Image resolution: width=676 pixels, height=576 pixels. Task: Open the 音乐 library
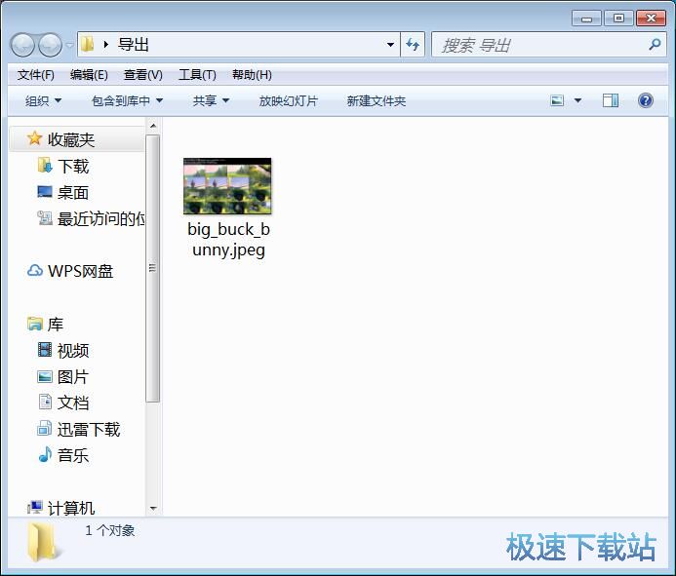73,456
